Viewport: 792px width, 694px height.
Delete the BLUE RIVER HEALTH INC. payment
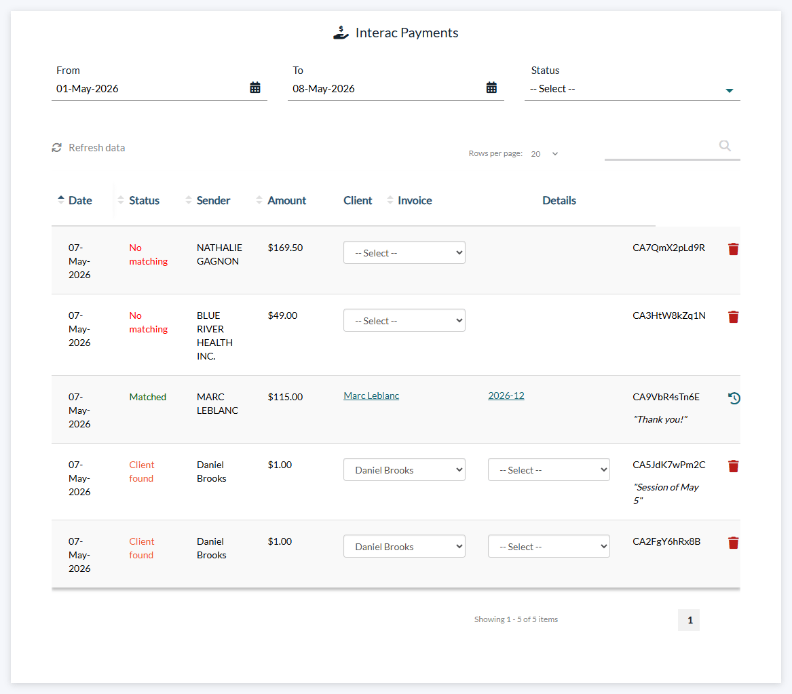tap(734, 316)
